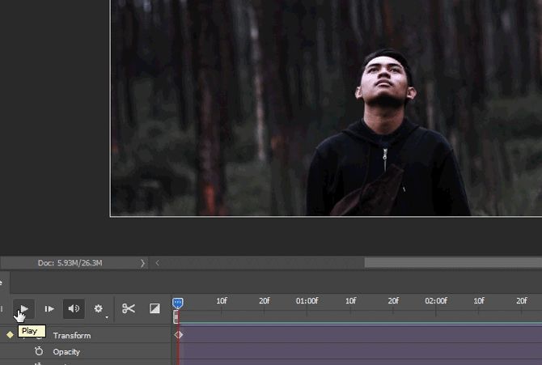Click the work area start handle under the playhead

click(x=176, y=316)
